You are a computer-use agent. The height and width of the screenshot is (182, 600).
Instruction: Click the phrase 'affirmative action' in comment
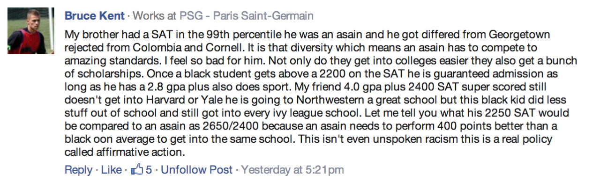point(139,153)
